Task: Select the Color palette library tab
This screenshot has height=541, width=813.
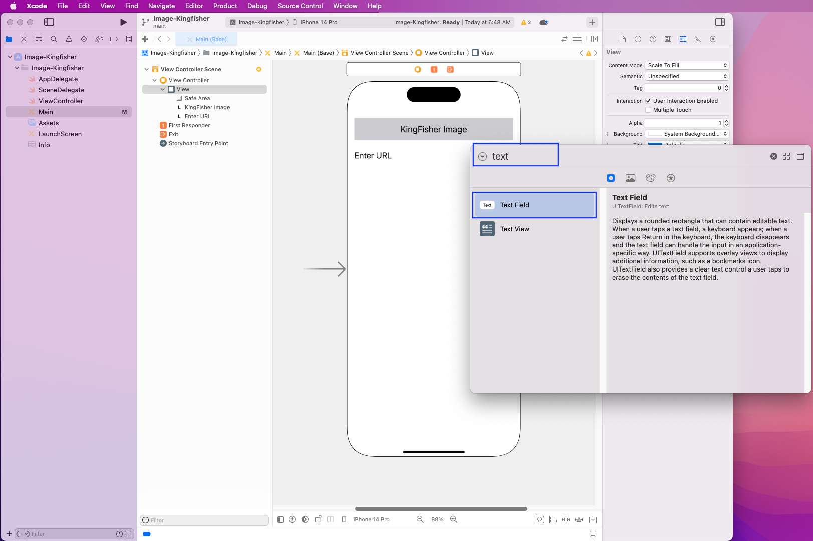Action: pyautogui.click(x=650, y=178)
